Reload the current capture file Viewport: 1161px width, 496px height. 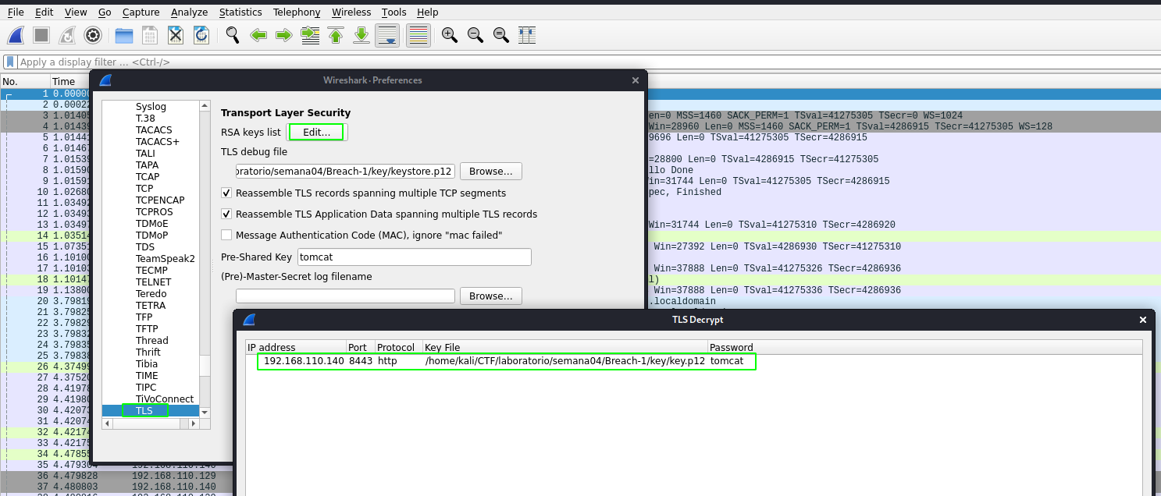point(201,35)
